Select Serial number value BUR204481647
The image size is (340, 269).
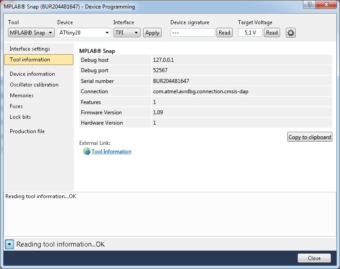(171, 81)
